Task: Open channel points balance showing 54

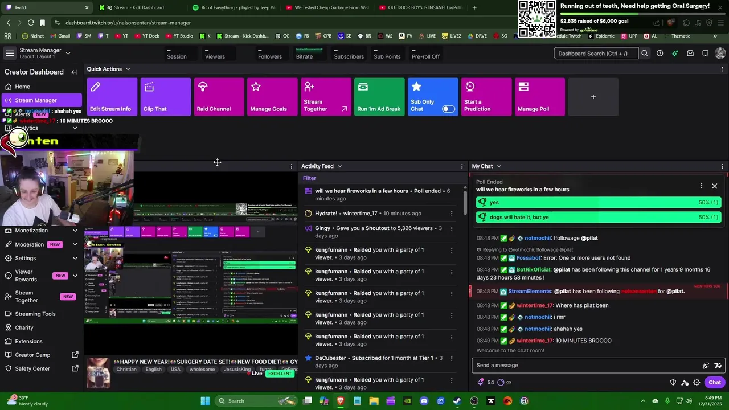Action: pos(486,383)
